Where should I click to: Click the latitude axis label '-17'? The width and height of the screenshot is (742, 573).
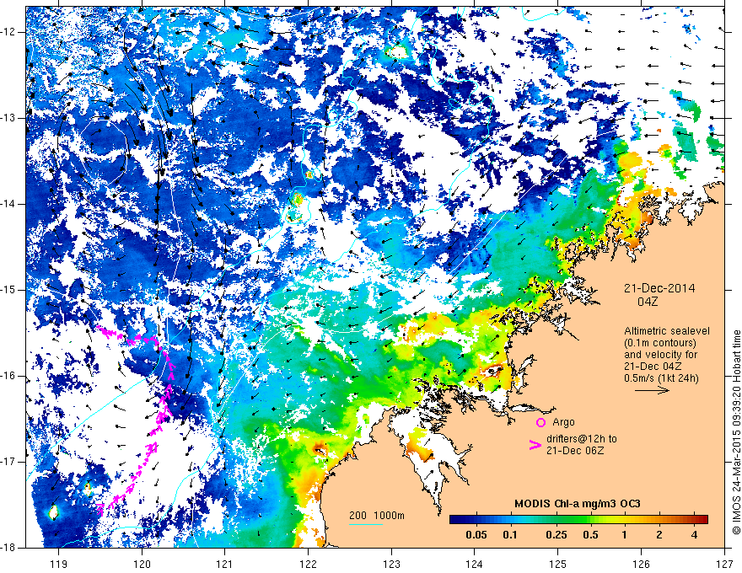[x=9, y=462]
